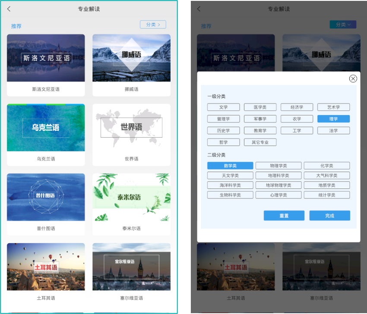Select 地球物理学类 subcategory
The image size is (367, 314).
tap(278, 185)
